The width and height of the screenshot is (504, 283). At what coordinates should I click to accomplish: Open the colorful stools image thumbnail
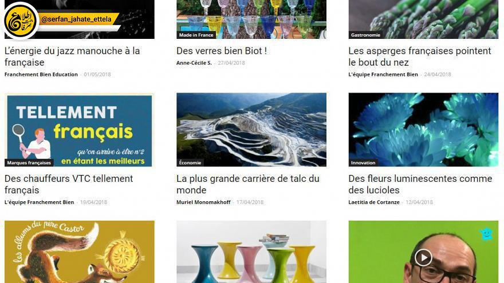251,252
